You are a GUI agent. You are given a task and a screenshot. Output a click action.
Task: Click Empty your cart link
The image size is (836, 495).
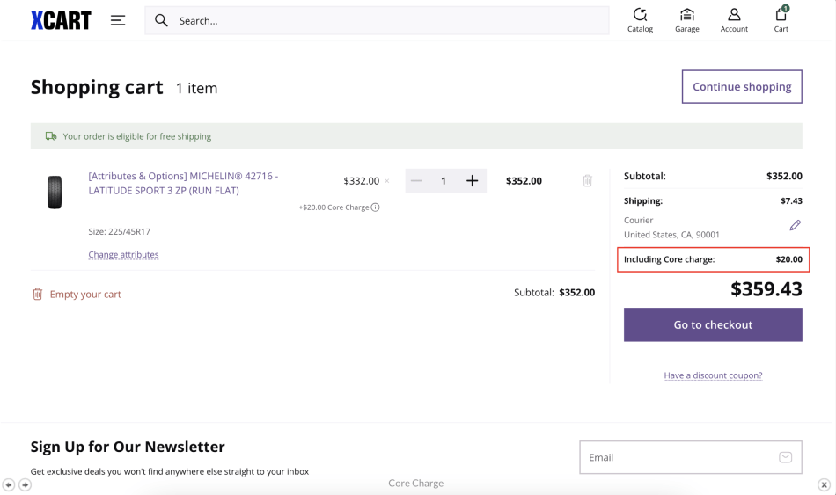point(84,295)
